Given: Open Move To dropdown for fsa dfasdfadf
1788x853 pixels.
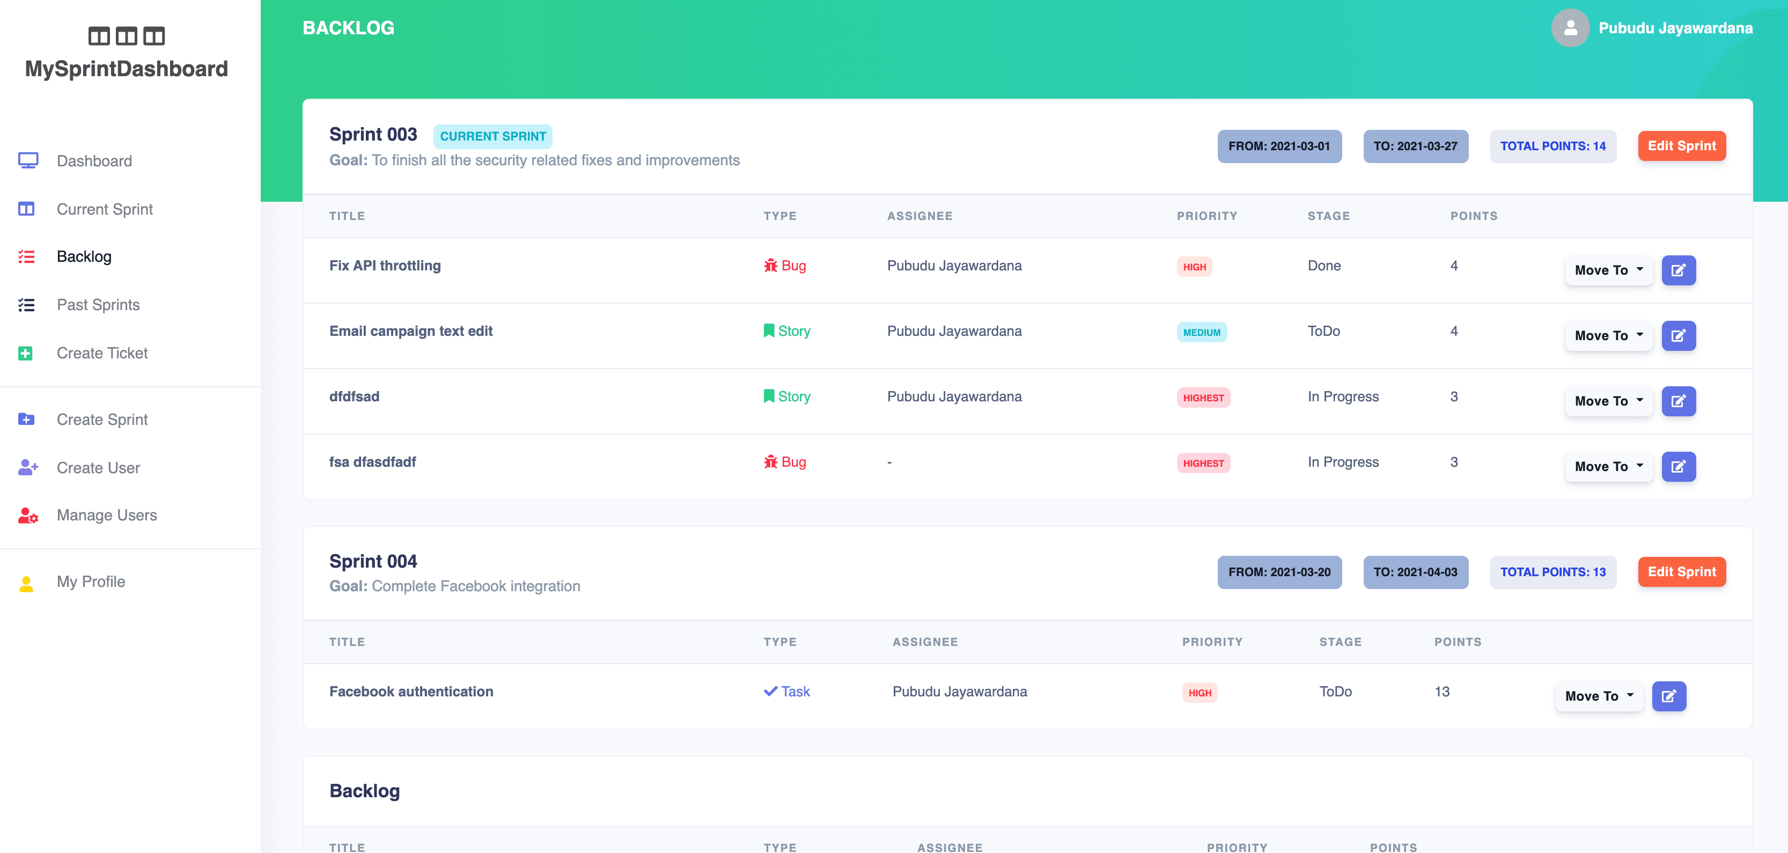Looking at the screenshot, I should [x=1608, y=466].
